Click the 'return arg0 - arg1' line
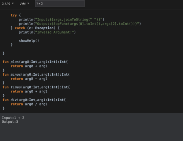The image size is (183, 141). [x=29, y=79]
